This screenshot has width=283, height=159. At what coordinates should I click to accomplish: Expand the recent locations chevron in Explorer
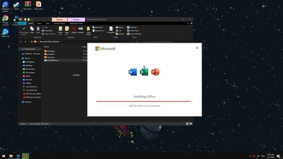click(x=29, y=42)
